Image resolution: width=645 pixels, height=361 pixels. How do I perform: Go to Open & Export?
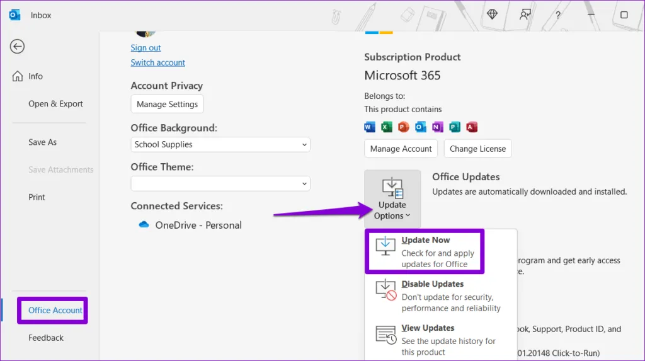click(x=55, y=104)
